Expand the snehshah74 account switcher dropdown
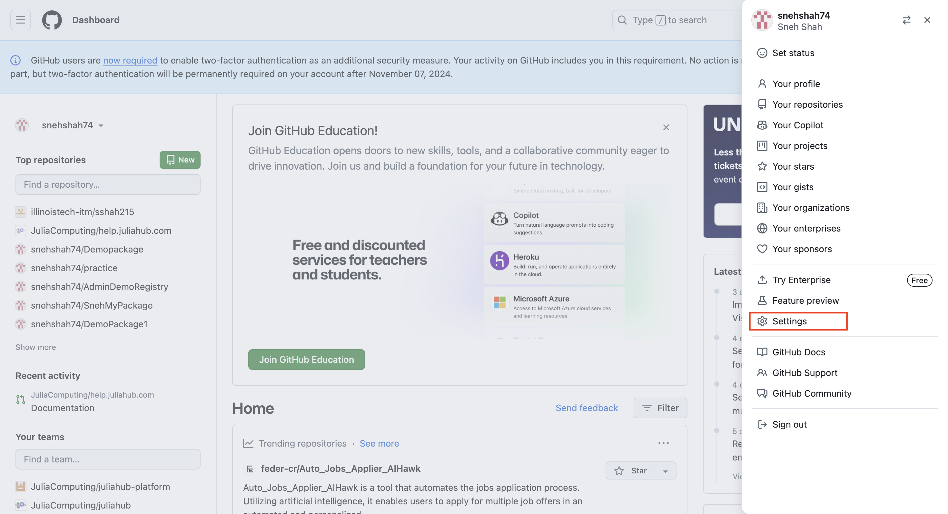The height and width of the screenshot is (514, 948). click(x=73, y=125)
